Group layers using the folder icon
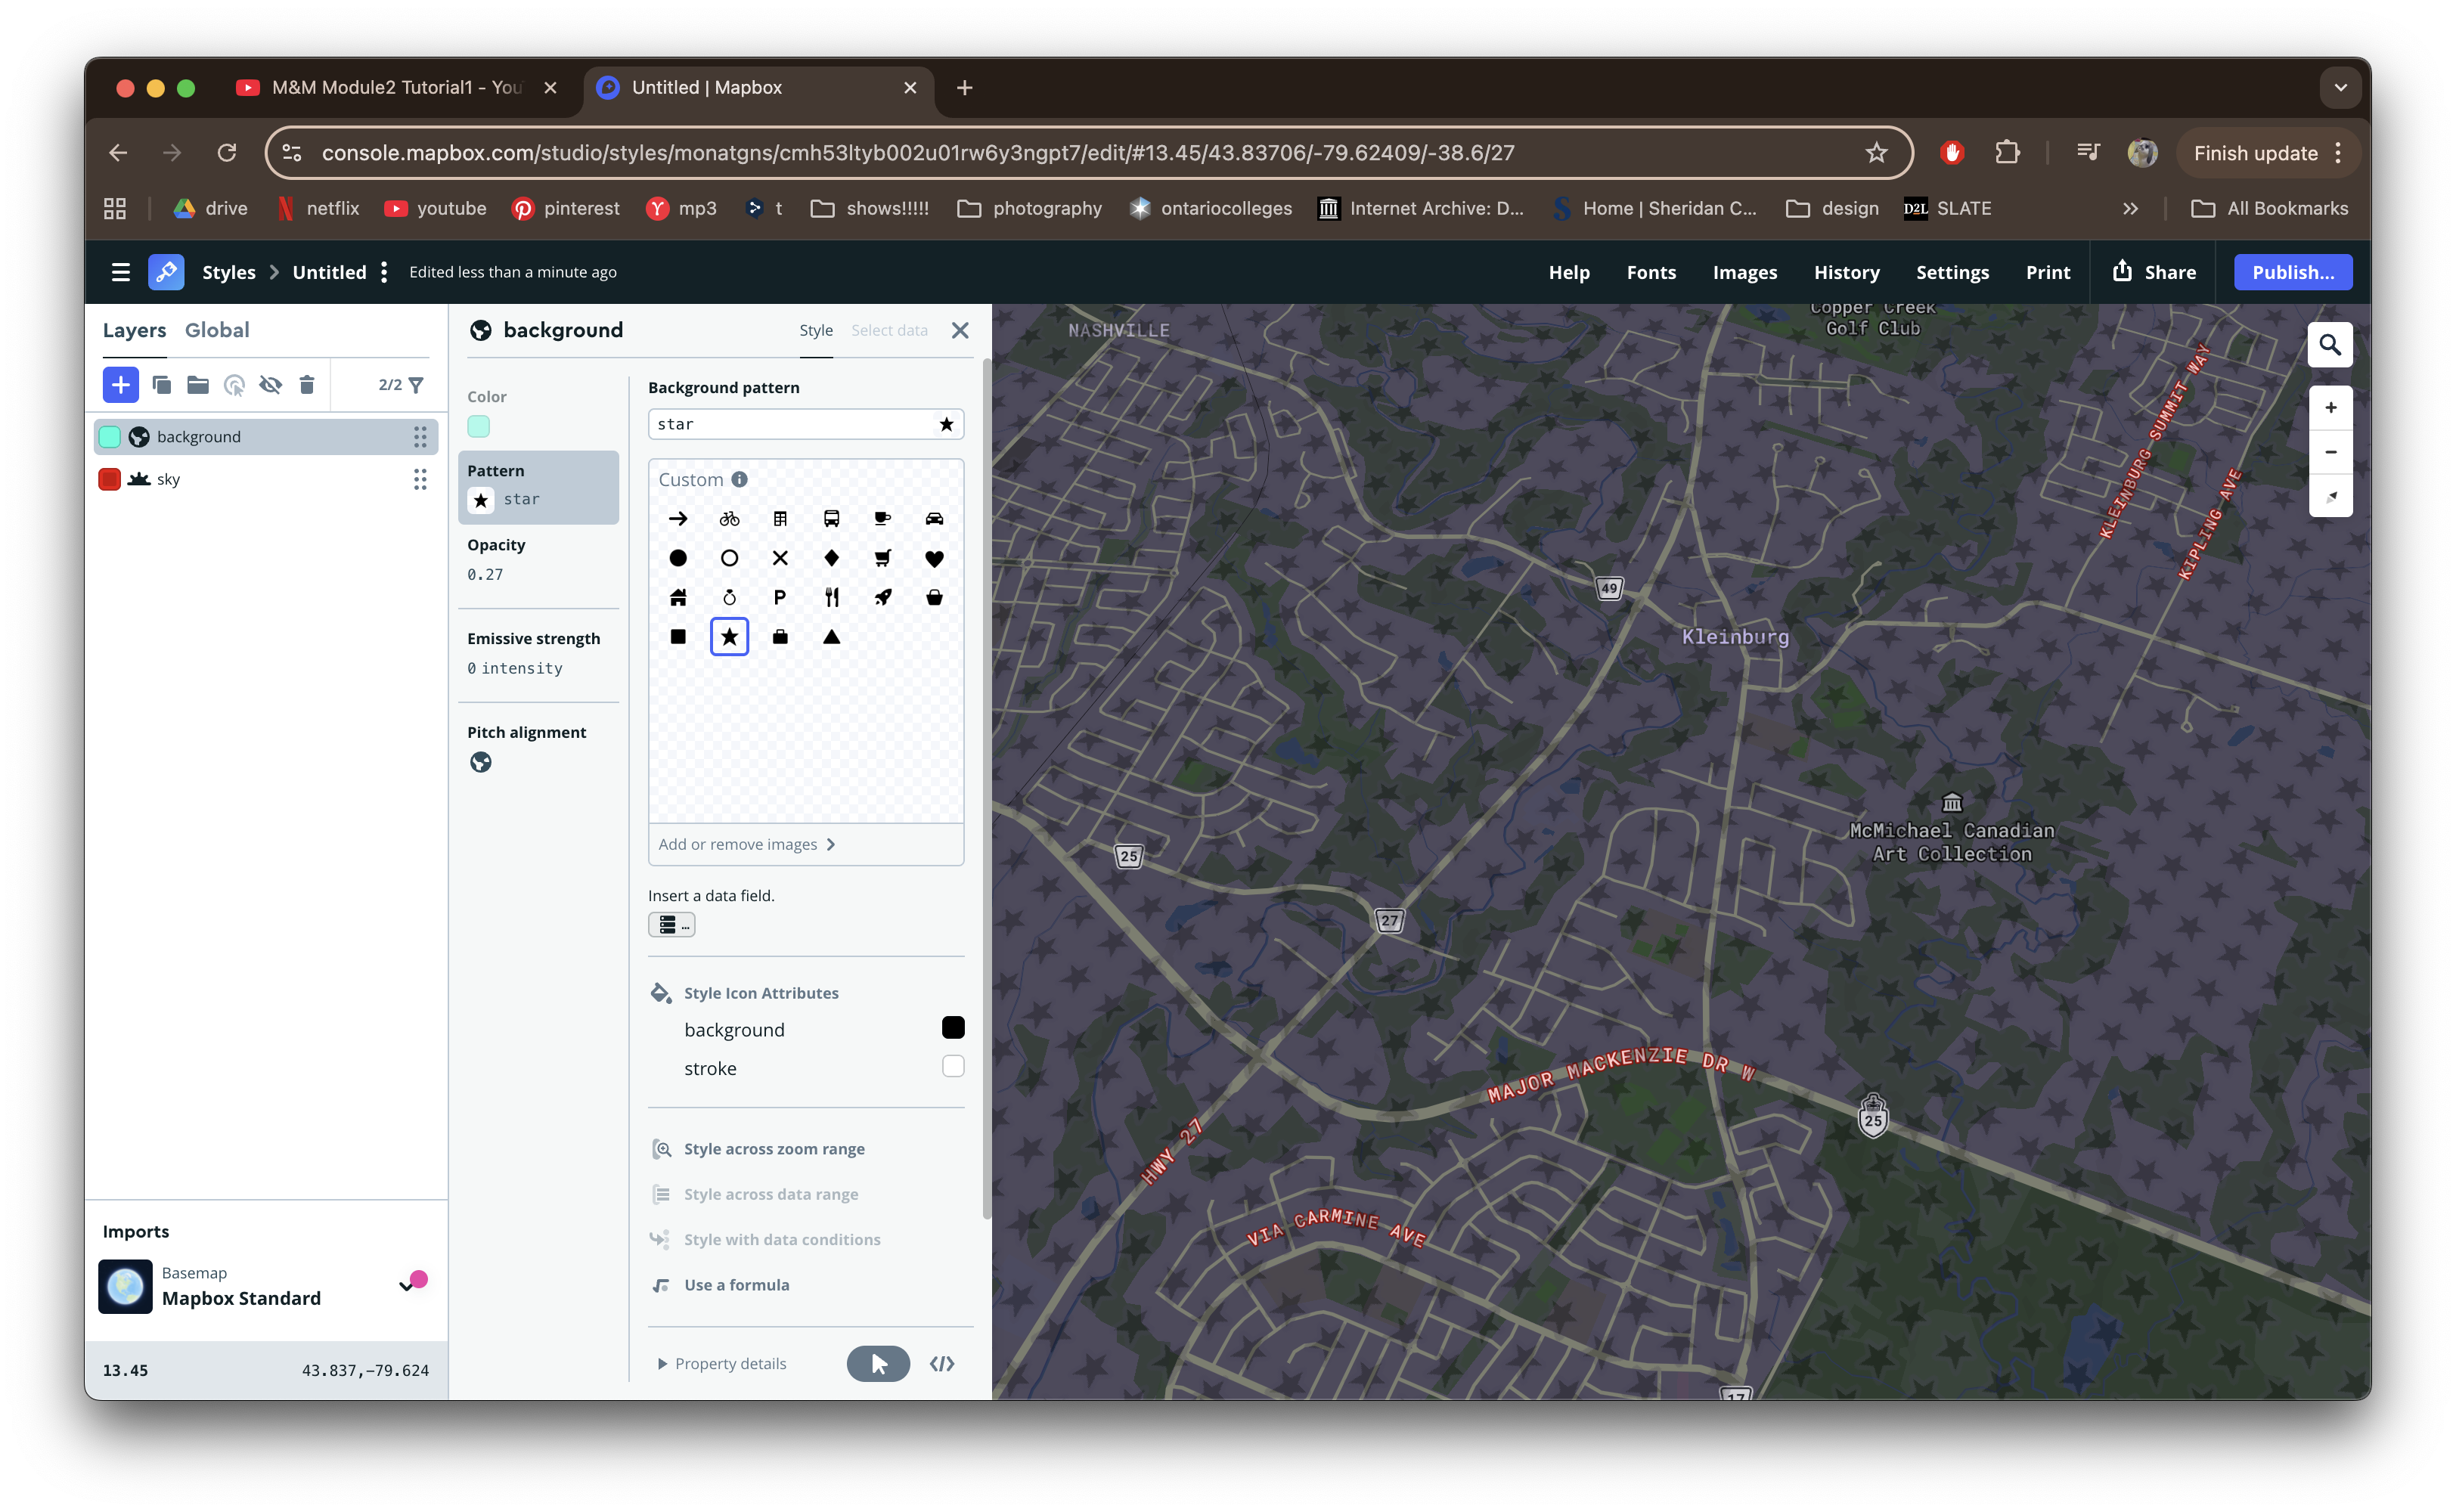This screenshot has width=2456, height=1512. click(x=198, y=385)
